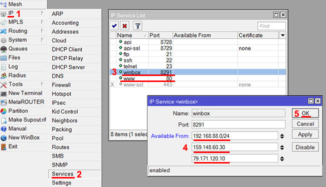Click the 79.171.120.10 address field
Viewport: 326px width, 187px height.
(x=235, y=158)
